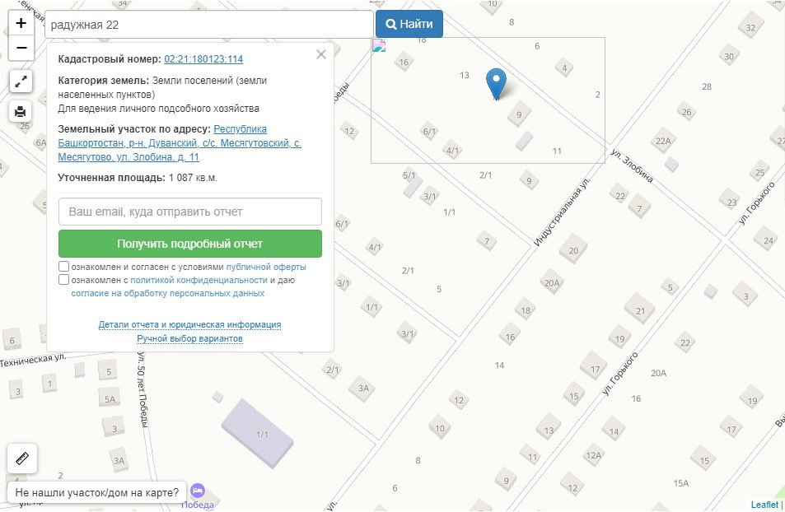This screenshot has width=785, height=512.
Task: Click the Победа hotel icon
Action: click(198, 491)
